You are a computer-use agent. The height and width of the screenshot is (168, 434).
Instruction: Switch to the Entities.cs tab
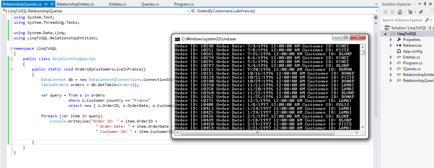(x=118, y=4)
